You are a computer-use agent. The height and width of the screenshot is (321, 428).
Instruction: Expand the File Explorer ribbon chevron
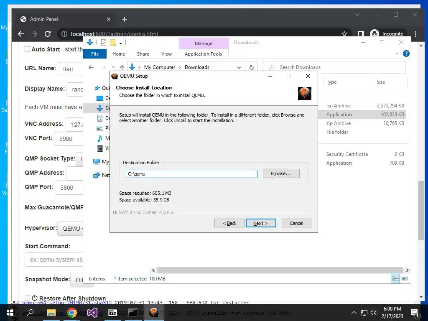(x=397, y=53)
